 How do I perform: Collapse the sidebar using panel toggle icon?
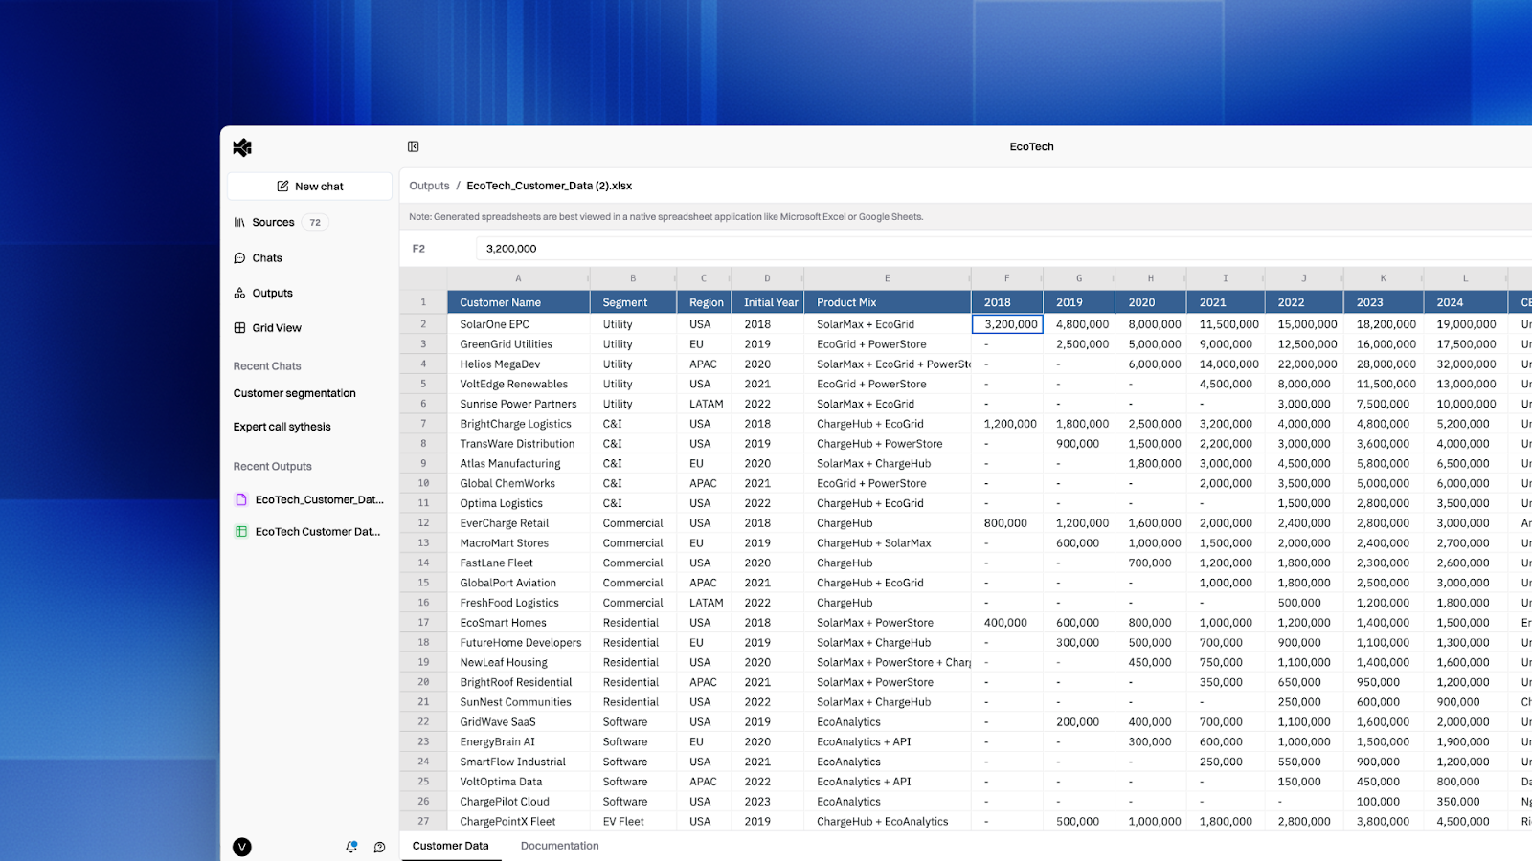tap(414, 146)
